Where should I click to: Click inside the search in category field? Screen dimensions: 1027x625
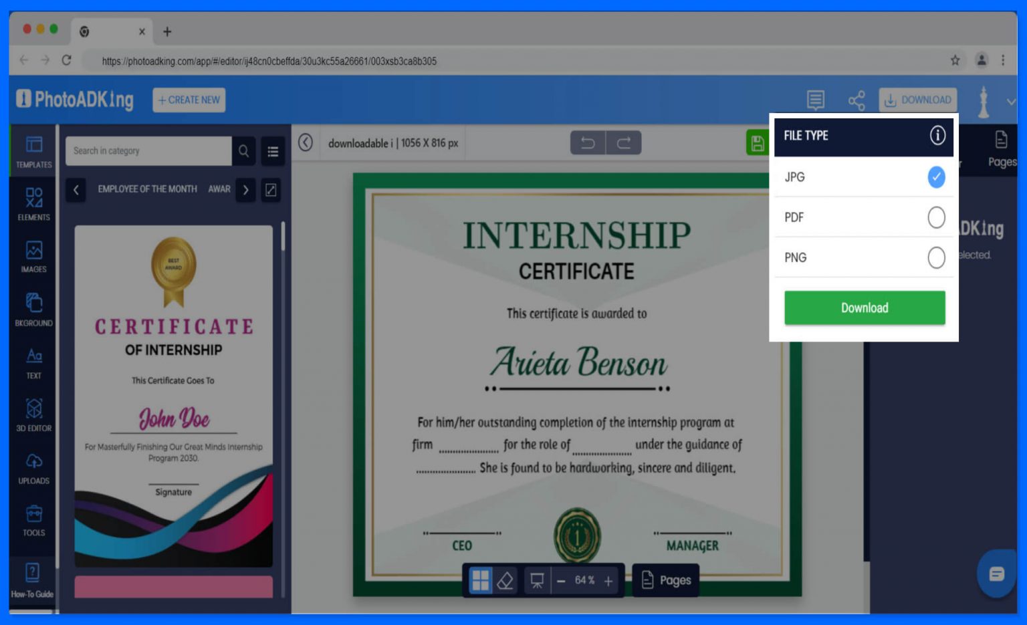coord(147,151)
